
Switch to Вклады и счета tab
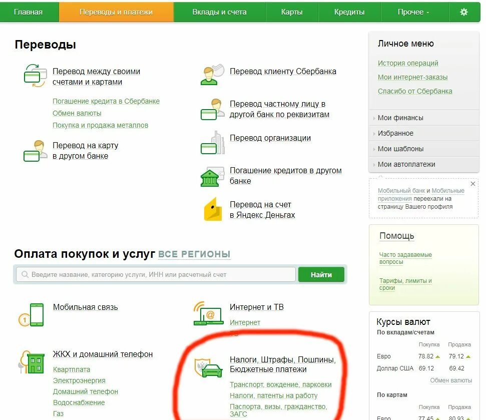(219, 12)
